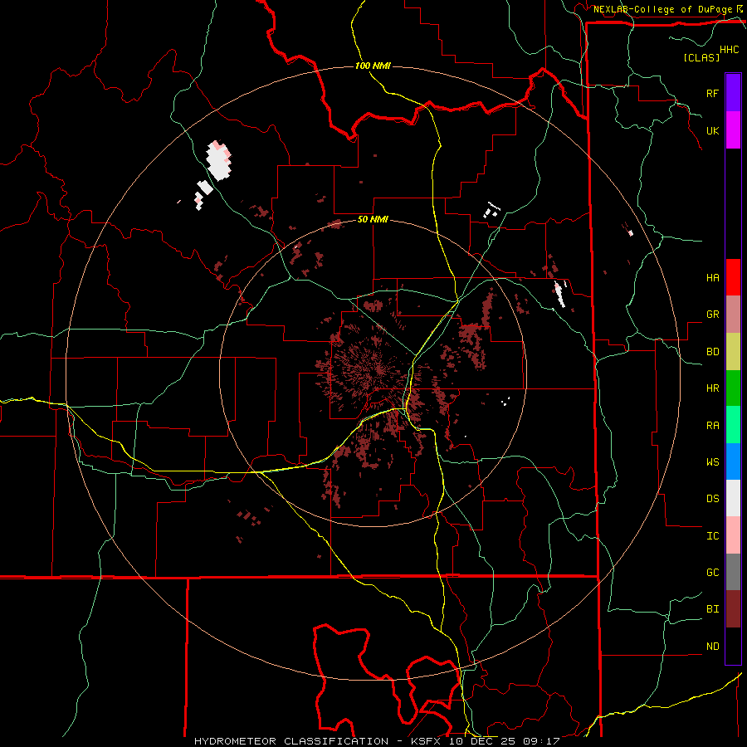Click the 50 NMI range ring label

pyautogui.click(x=373, y=219)
